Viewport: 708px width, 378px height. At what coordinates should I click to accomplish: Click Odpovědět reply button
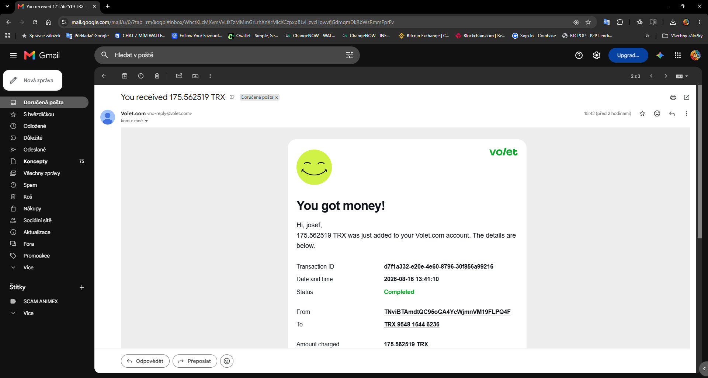click(x=145, y=361)
